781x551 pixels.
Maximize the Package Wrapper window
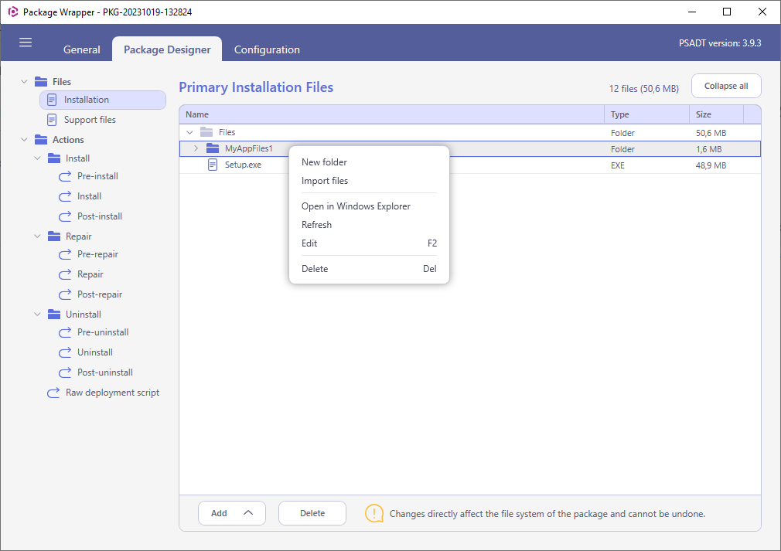click(x=727, y=12)
